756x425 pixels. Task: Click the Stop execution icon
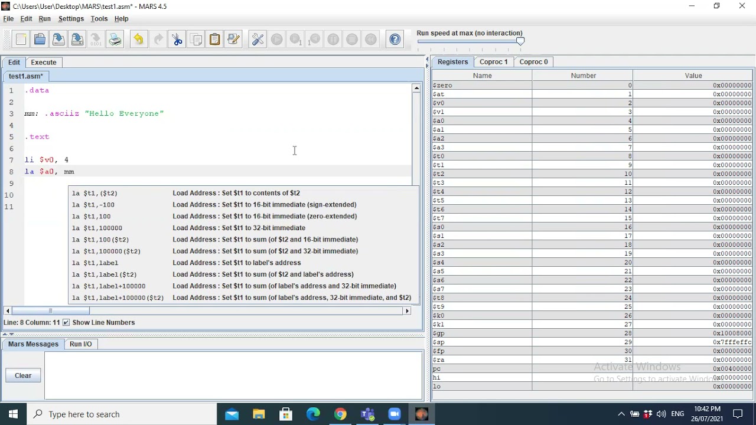click(352, 40)
